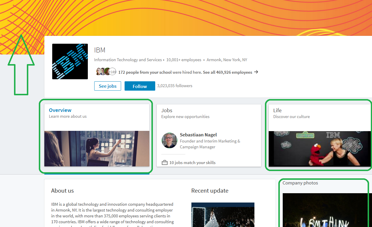The image size is (372, 227).
Task: Click the Sebastiaan Nagel name
Action: point(198,135)
